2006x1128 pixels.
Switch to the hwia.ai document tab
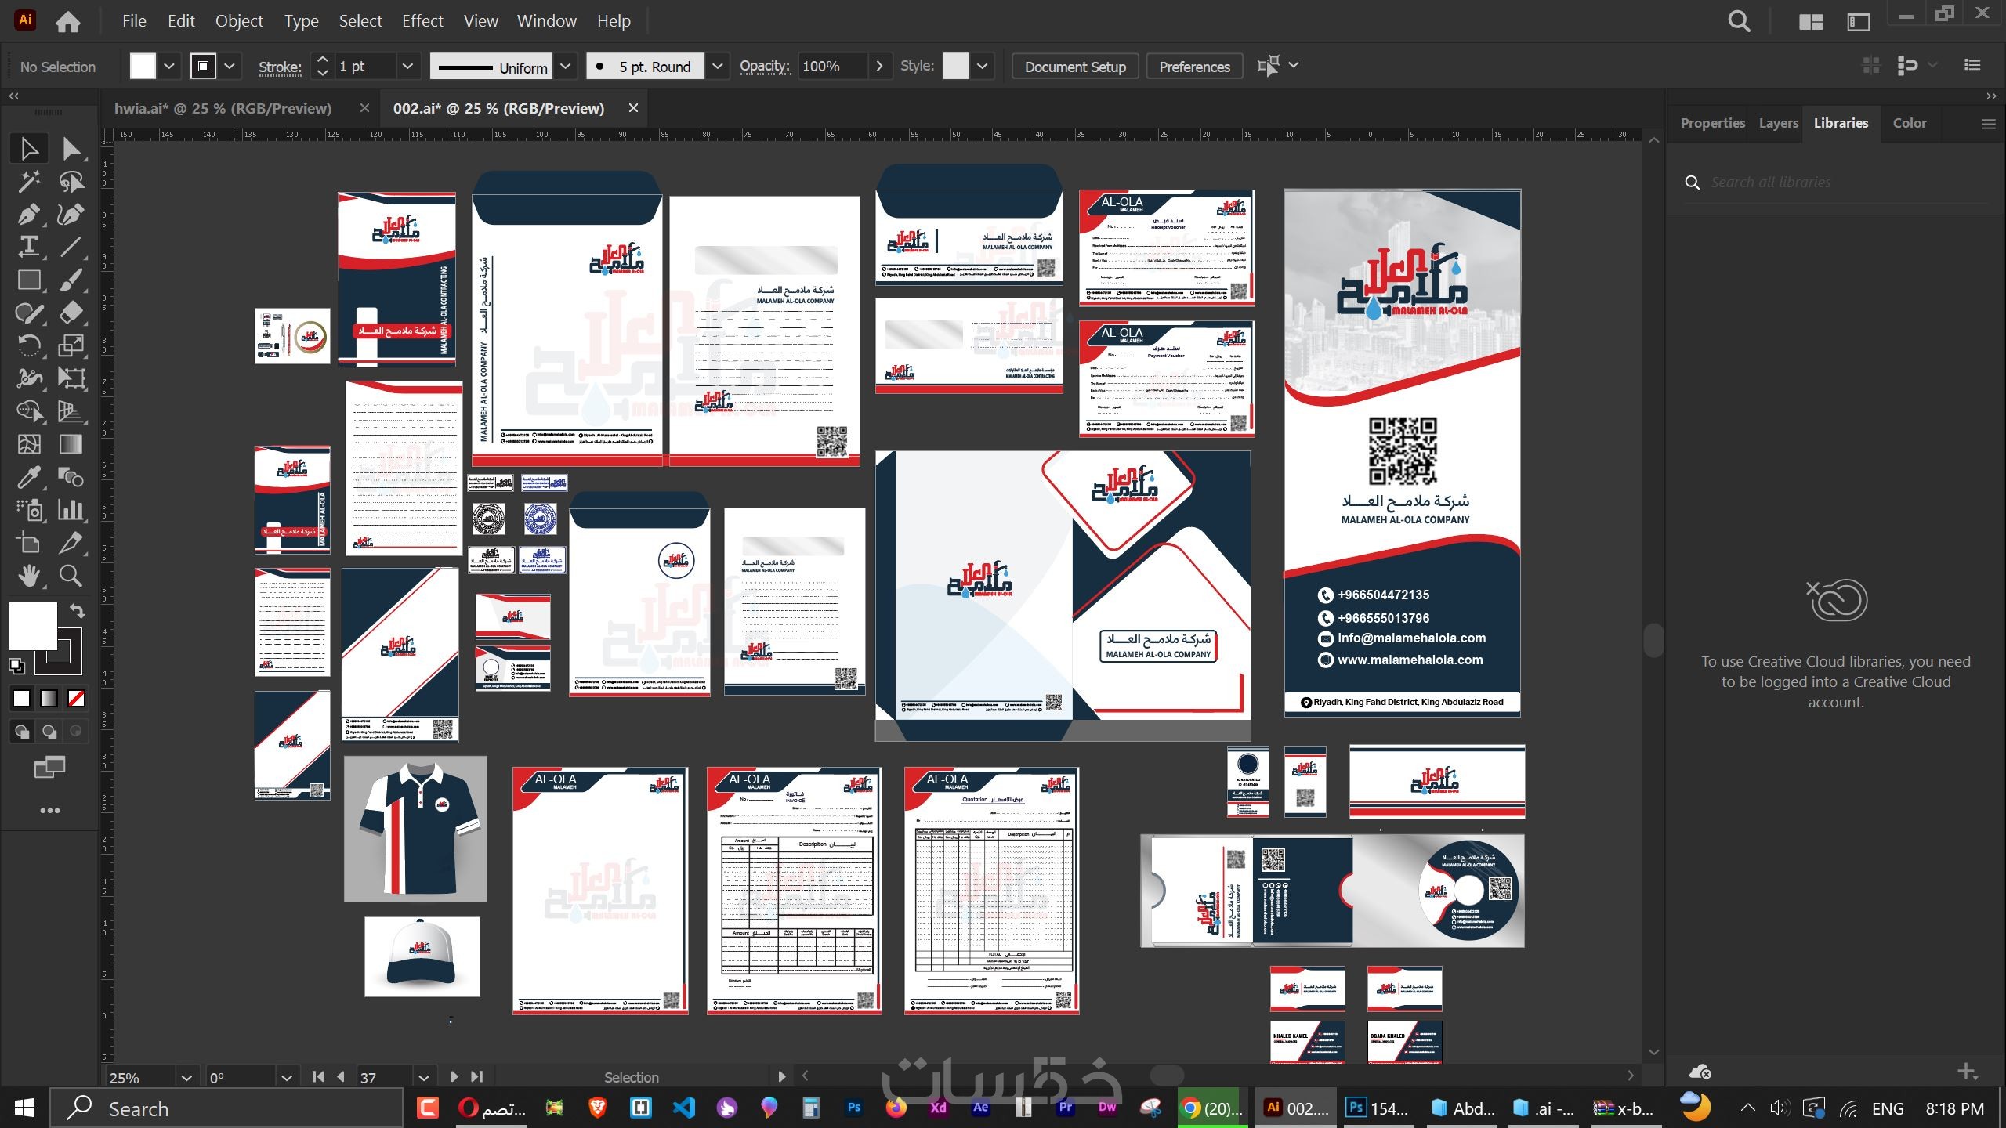[x=223, y=108]
